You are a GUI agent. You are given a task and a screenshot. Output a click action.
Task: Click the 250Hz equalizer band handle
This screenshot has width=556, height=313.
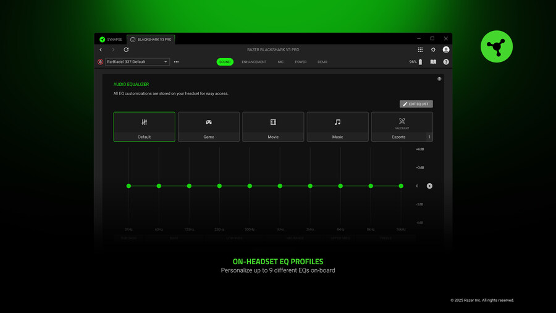coord(219,186)
